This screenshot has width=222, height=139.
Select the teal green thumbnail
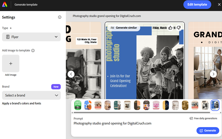coord(117,105)
